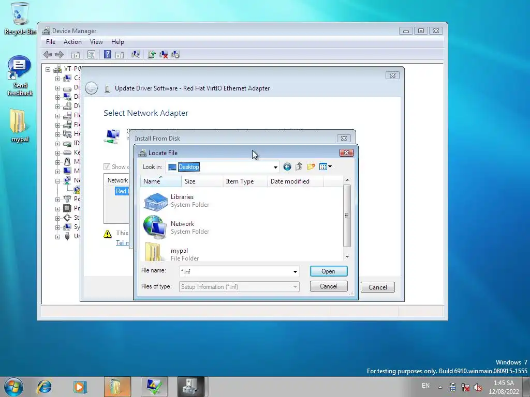Open the File menu in Device Manager
The width and height of the screenshot is (530, 397).
tap(51, 42)
